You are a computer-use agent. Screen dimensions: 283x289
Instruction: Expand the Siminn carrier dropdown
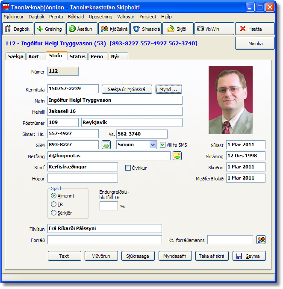point(153,145)
